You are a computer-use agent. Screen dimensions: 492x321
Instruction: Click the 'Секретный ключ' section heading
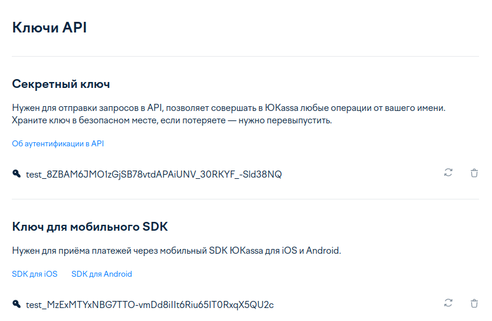[61, 84]
